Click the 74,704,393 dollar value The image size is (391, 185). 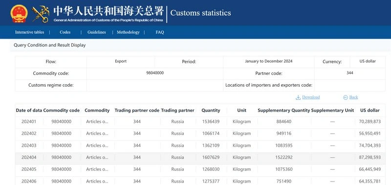pos(370,145)
